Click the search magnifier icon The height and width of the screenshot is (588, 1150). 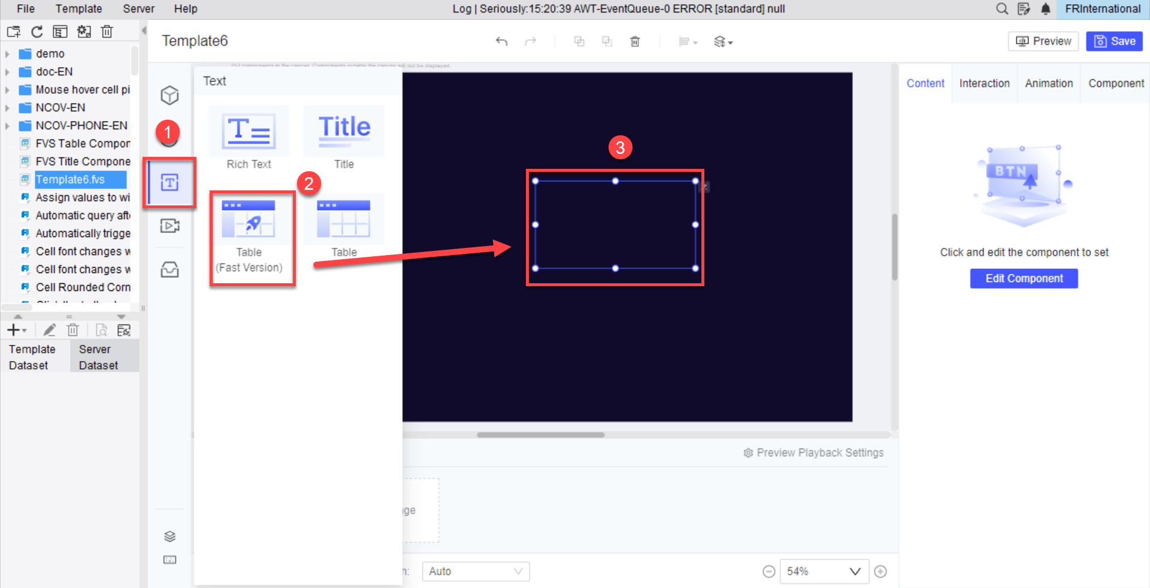pos(1002,9)
